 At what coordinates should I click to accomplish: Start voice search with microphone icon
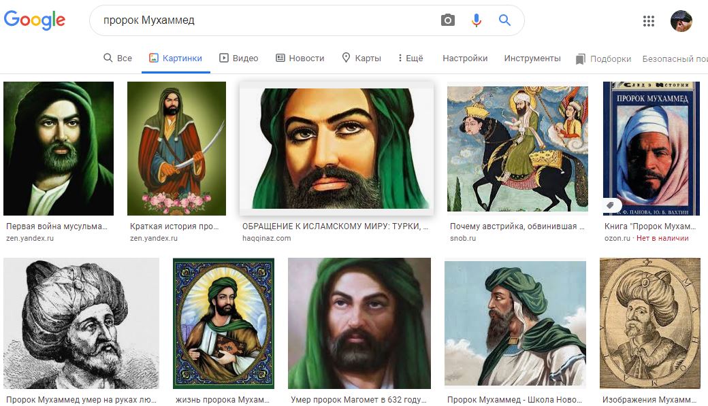pos(477,20)
